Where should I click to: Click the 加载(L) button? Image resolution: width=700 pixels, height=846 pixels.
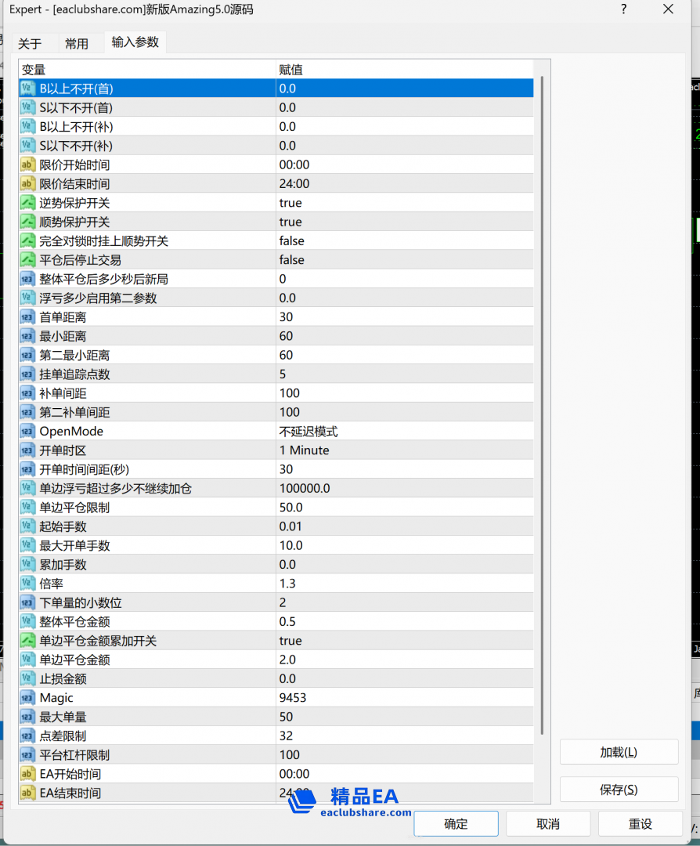618,751
